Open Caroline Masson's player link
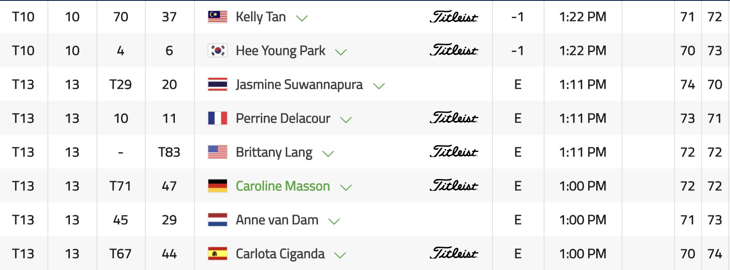 (282, 186)
